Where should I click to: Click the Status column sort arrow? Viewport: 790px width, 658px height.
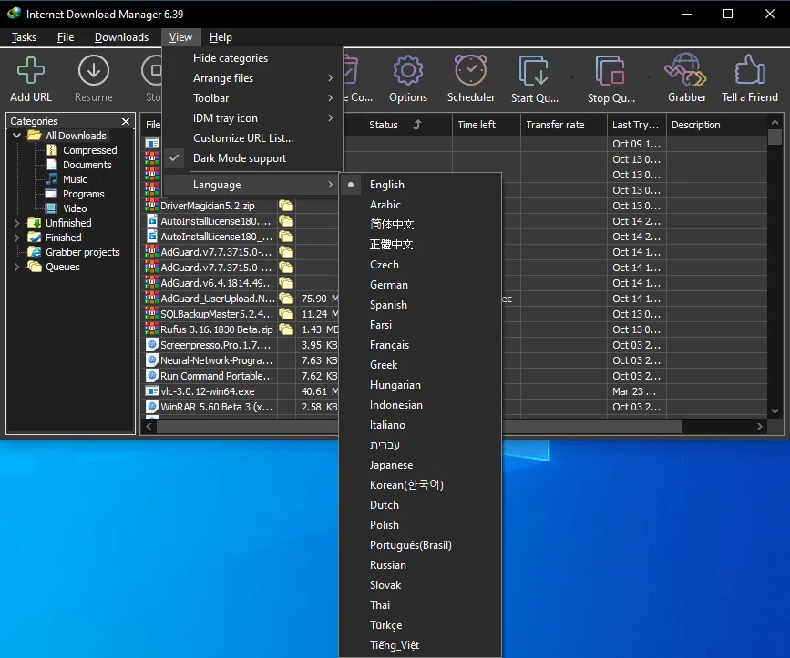[417, 125]
